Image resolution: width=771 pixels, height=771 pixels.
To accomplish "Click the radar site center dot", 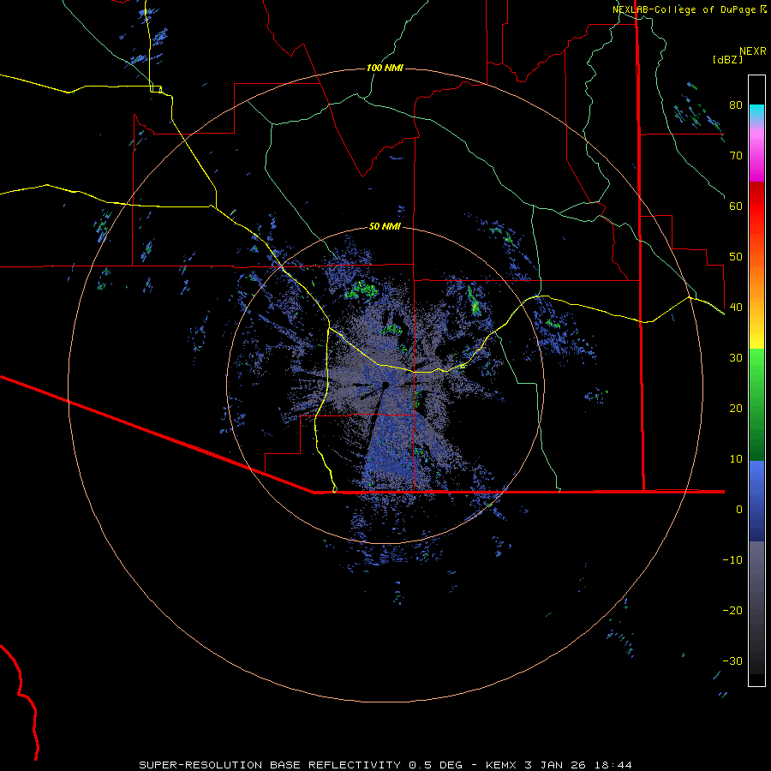I will tap(385, 385).
